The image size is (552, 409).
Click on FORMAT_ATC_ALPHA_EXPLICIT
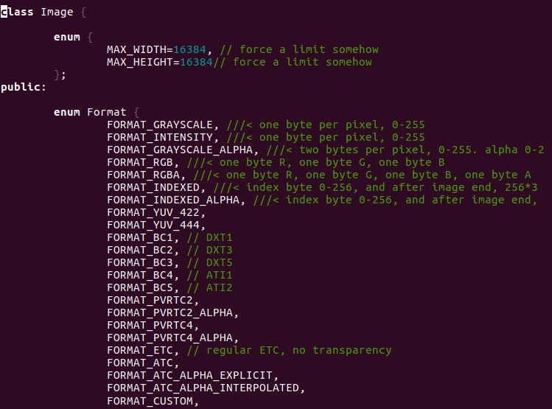pos(189,375)
